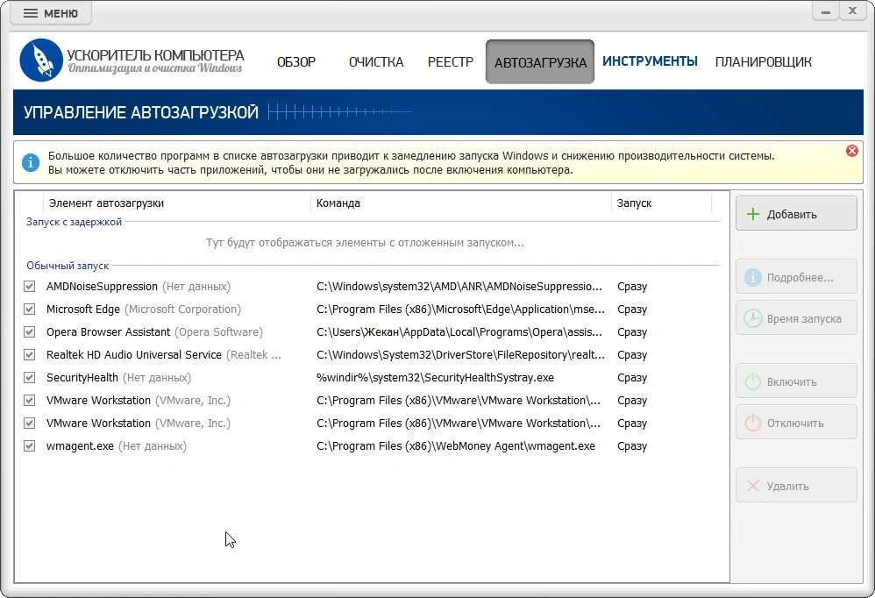
Task: Open the МЕНЮ hamburger button
Action: 50,13
